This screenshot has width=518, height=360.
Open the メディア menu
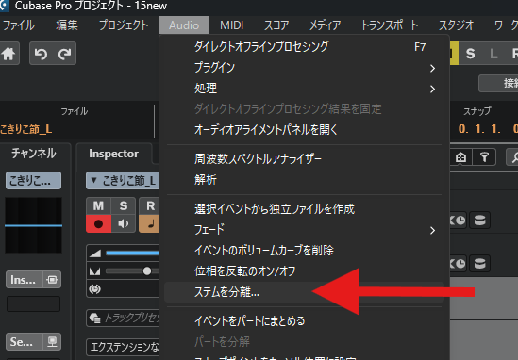(x=325, y=25)
